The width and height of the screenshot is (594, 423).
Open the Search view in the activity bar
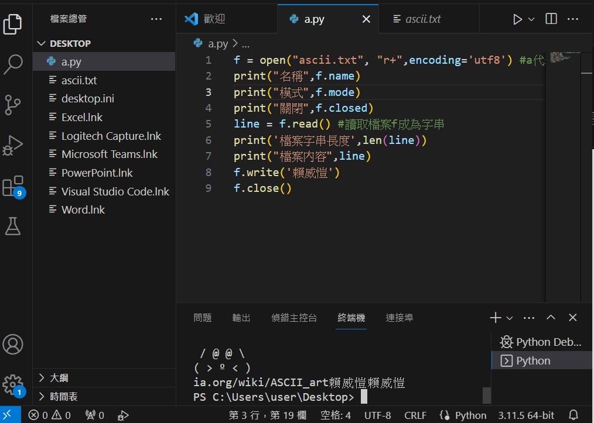pyautogui.click(x=12, y=64)
